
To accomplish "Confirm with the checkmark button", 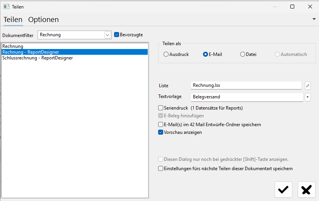I will click(x=283, y=190).
